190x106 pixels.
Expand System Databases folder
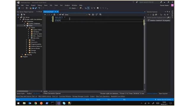[25, 24]
